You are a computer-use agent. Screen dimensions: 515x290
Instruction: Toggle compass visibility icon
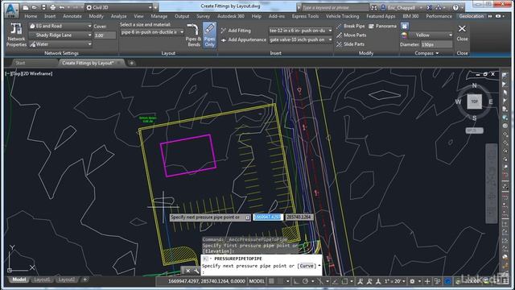click(x=405, y=26)
